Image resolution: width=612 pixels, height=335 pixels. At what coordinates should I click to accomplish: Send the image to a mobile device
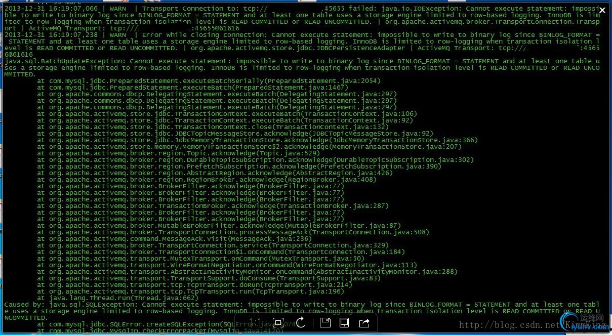(x=344, y=322)
